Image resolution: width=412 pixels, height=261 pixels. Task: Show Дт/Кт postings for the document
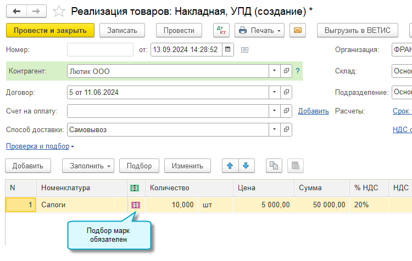(x=221, y=30)
